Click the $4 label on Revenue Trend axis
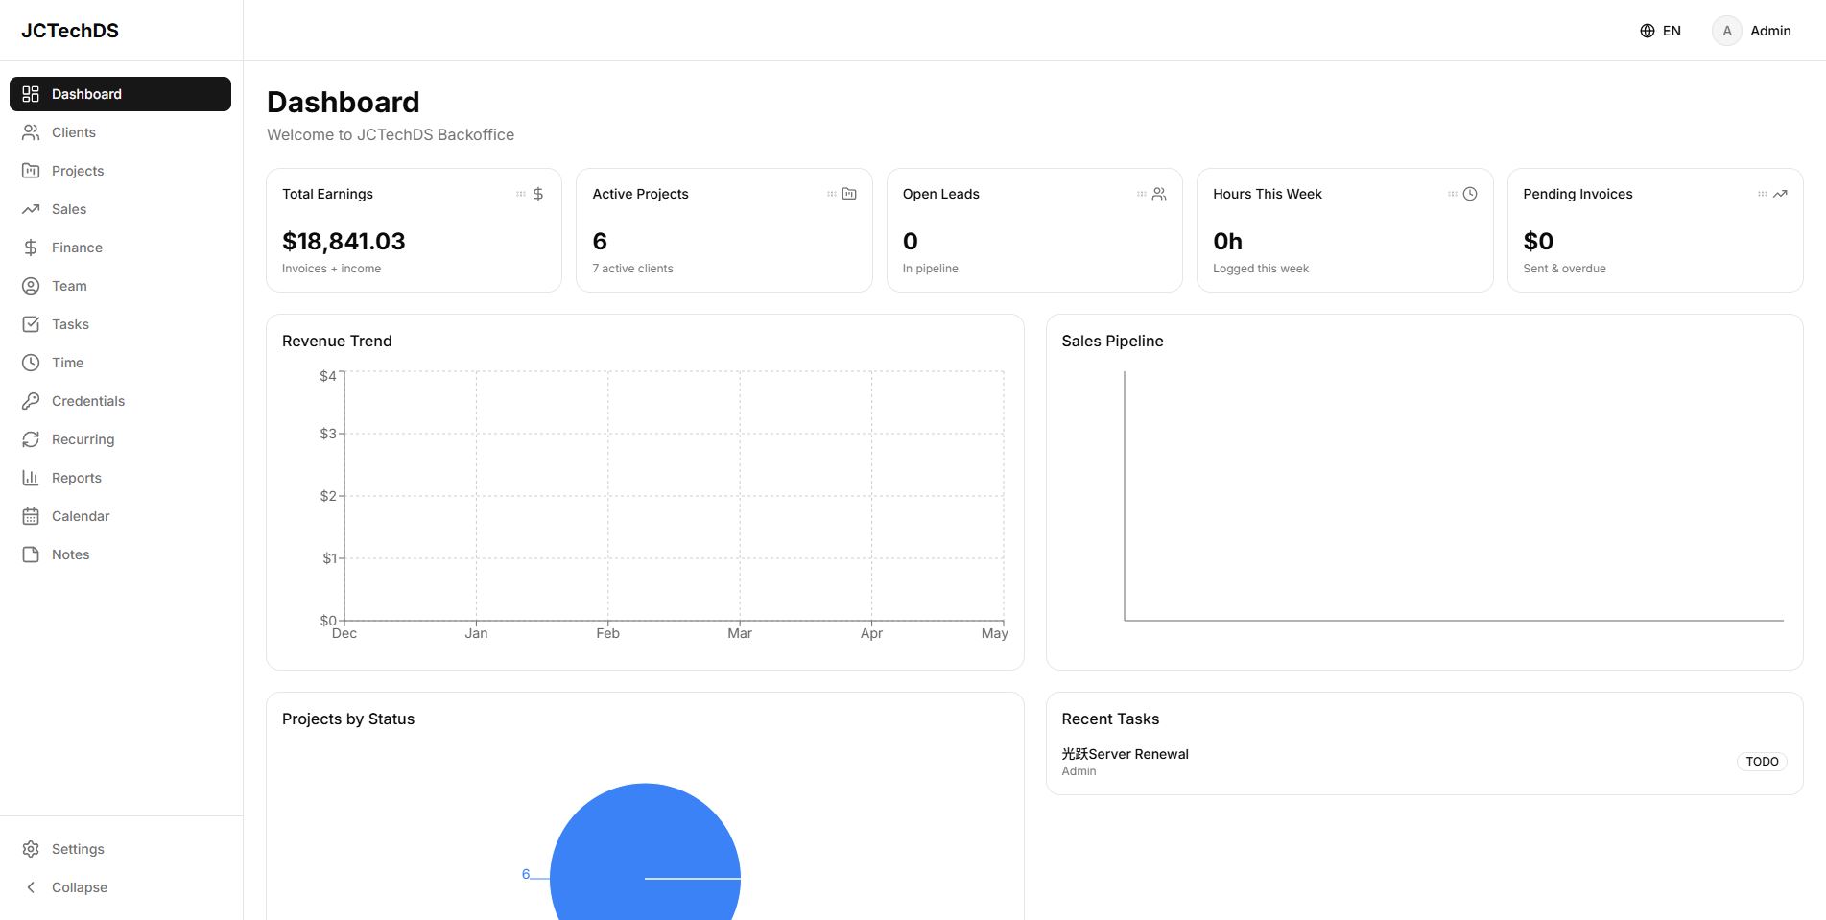 tap(328, 376)
